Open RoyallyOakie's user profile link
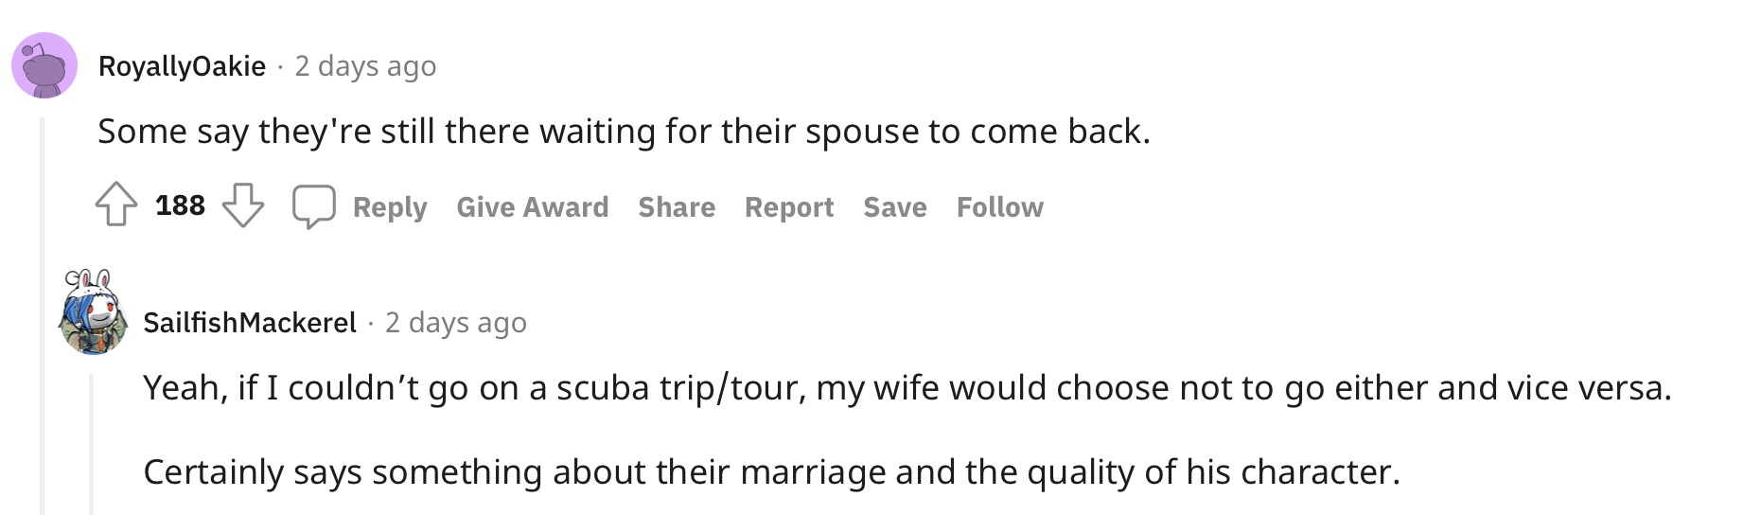Image resolution: width=1743 pixels, height=515 pixels. click(x=182, y=66)
